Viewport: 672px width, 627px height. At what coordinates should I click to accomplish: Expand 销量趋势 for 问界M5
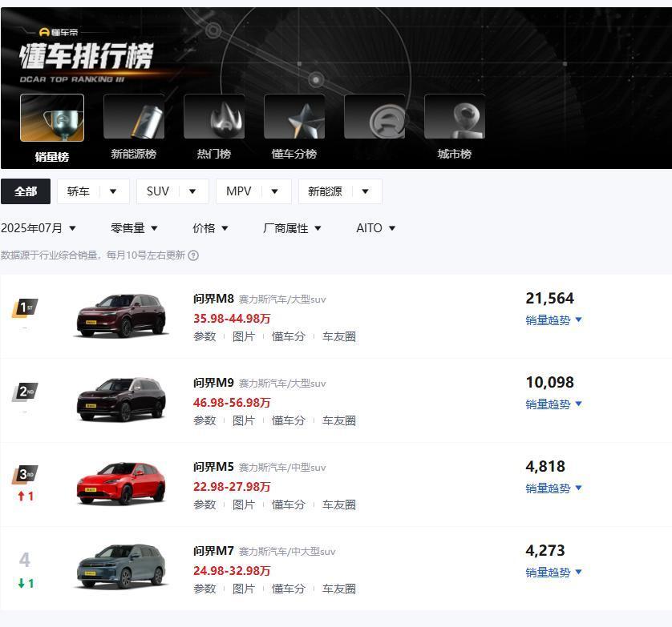click(x=553, y=488)
